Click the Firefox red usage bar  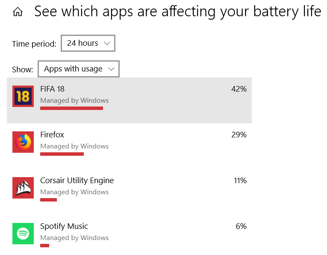pos(62,154)
